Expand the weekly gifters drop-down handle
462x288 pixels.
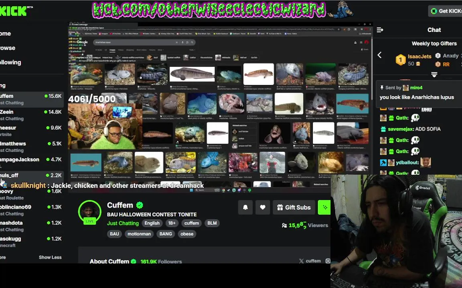434,75
